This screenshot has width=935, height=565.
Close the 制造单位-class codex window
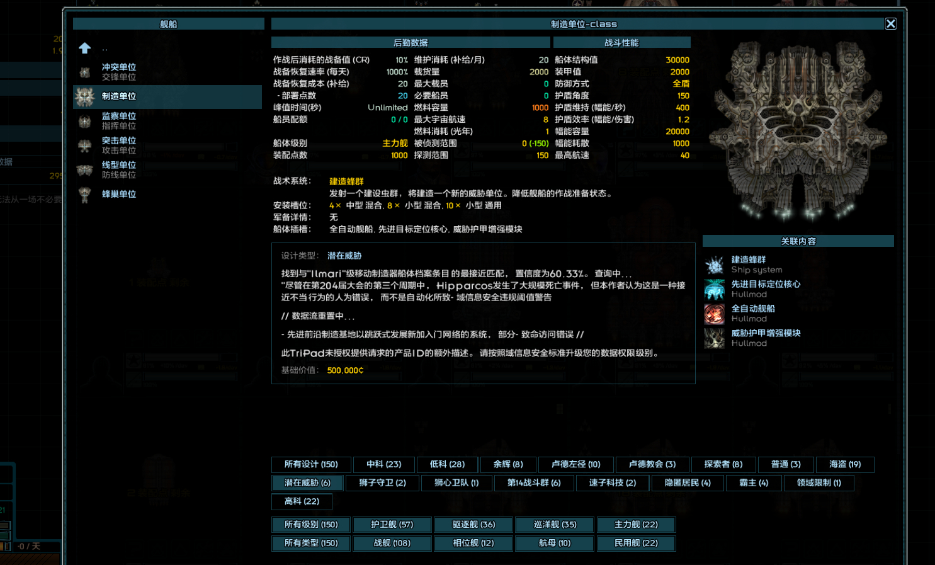tap(890, 24)
